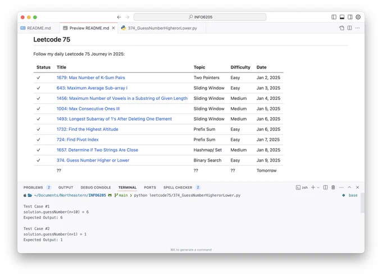Viewport: 382px width, 276px height.
Task: Open 1456: Maximum Number of Vowels link
Action: coord(122,98)
